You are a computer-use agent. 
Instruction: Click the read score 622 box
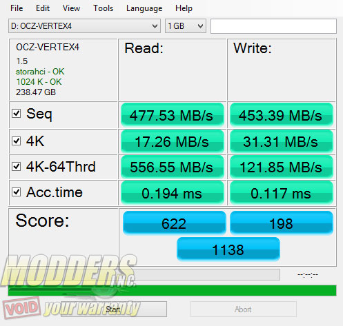[x=175, y=223]
